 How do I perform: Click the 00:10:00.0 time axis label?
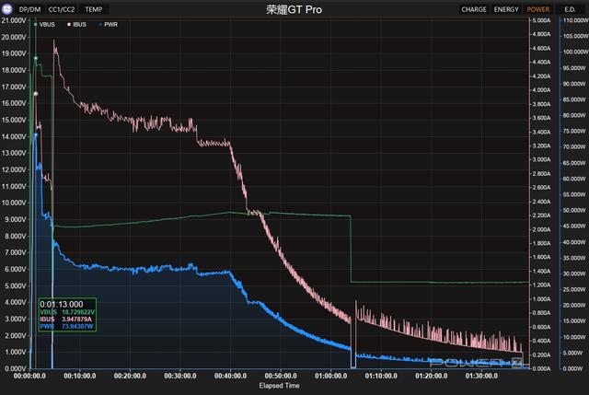tap(80, 376)
